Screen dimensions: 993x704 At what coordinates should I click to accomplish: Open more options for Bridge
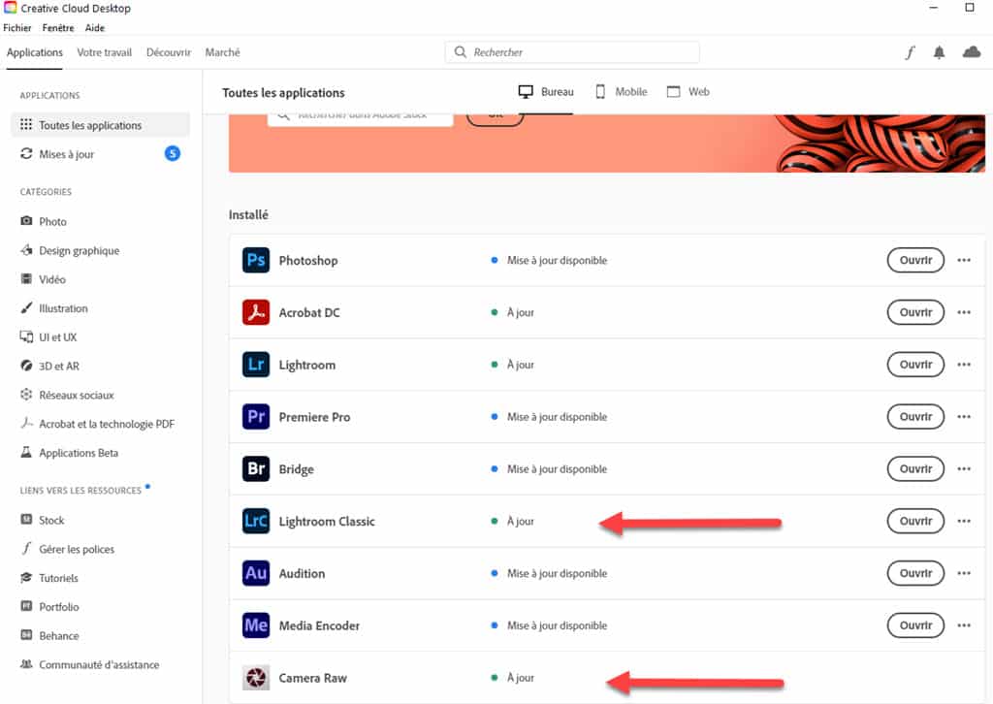964,468
